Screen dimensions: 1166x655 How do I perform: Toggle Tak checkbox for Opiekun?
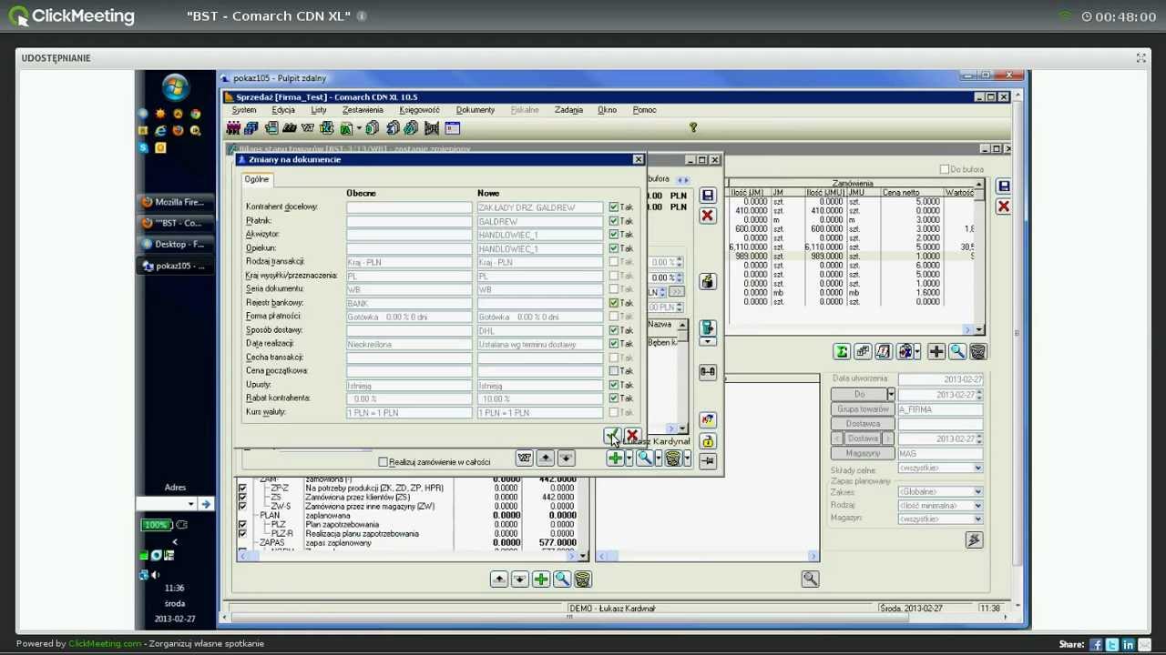[x=614, y=248]
